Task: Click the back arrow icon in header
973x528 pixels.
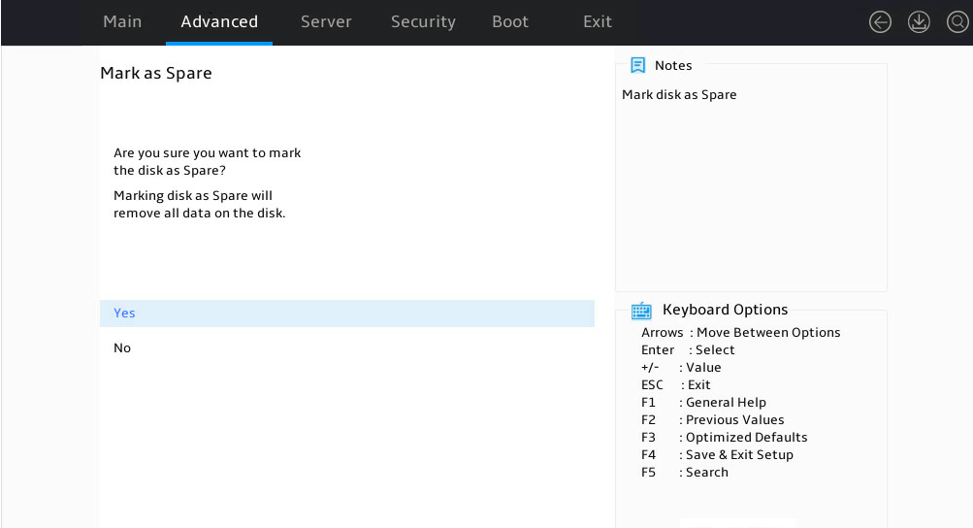Action: (880, 22)
